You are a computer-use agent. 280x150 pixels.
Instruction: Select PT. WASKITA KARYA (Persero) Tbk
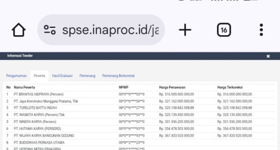point(39,115)
